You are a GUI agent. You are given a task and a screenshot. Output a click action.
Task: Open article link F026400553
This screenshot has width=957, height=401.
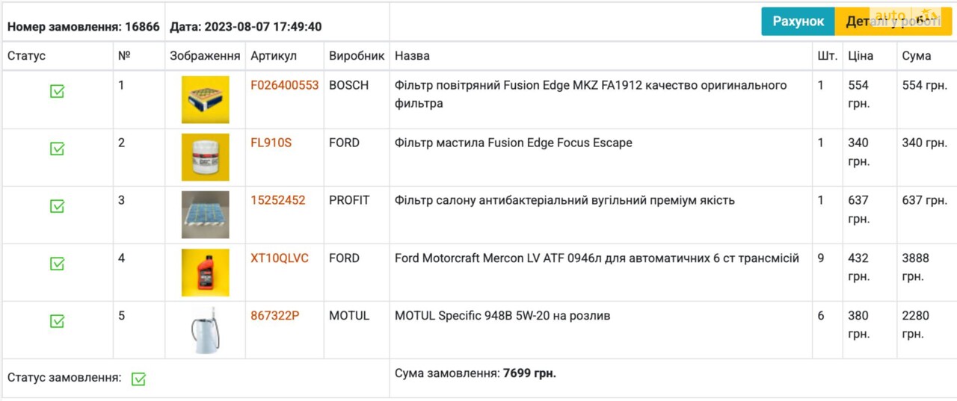(285, 85)
